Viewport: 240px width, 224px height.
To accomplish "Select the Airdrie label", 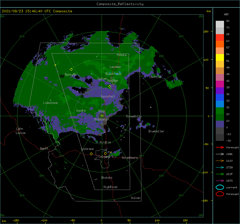I will [105, 142].
